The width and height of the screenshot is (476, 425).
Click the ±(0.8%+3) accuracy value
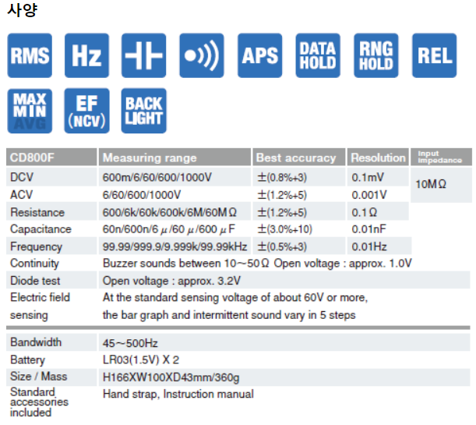(x=282, y=177)
